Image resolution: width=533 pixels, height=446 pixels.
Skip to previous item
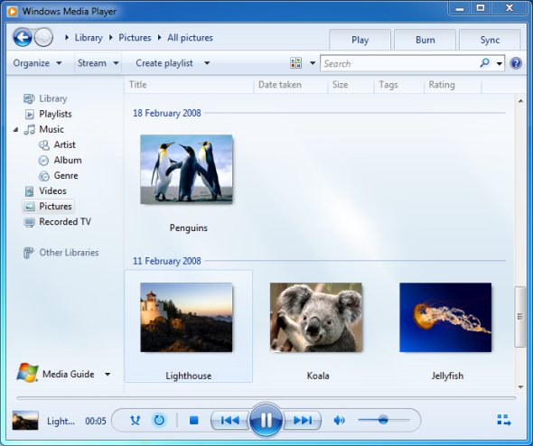(x=230, y=421)
